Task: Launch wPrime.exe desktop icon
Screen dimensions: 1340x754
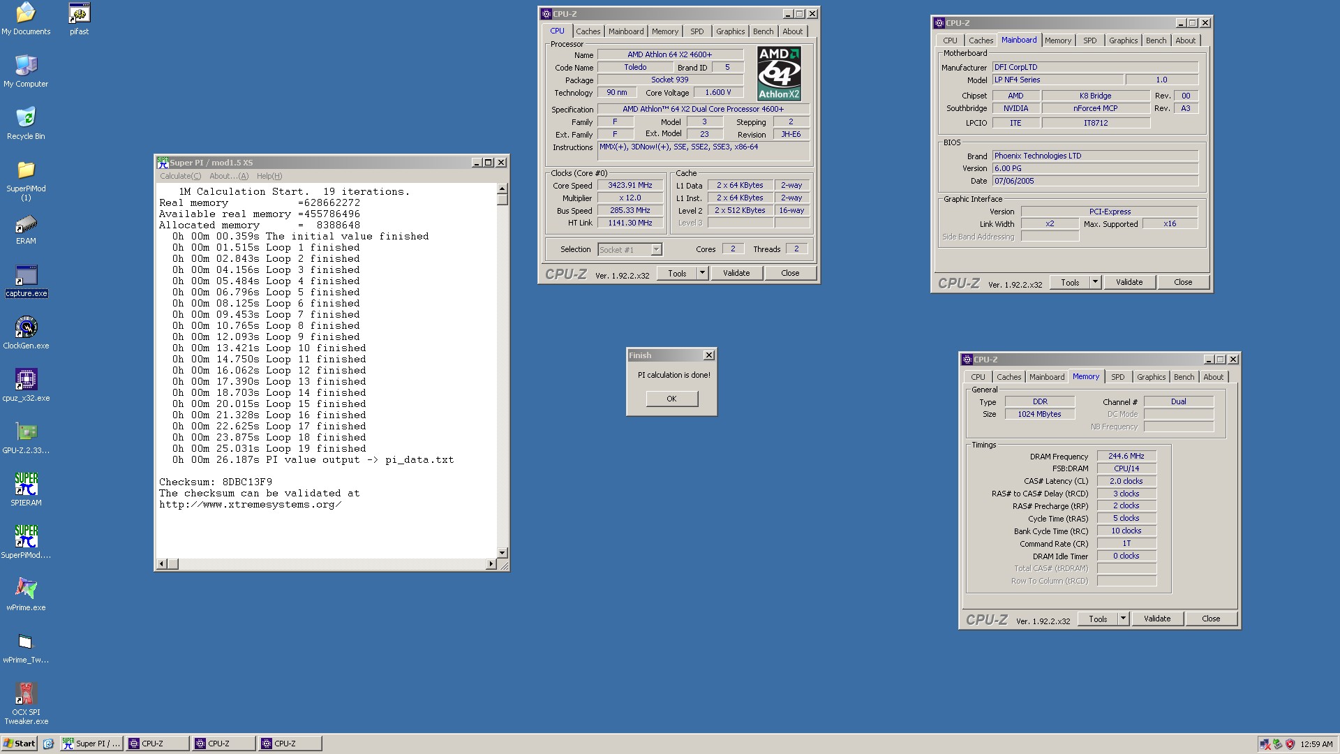Action: tap(26, 595)
